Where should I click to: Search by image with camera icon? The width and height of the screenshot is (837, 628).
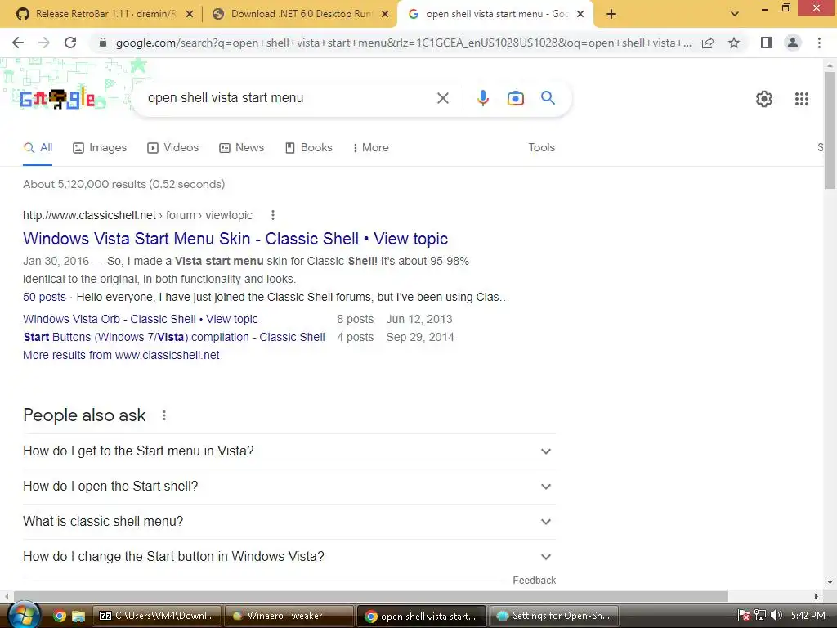click(x=515, y=98)
